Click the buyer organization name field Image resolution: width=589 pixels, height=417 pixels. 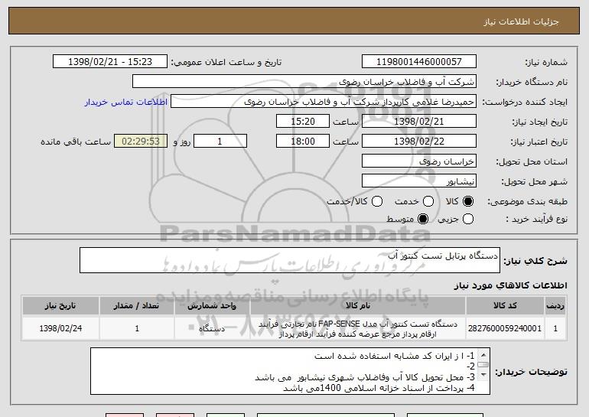[304, 82]
